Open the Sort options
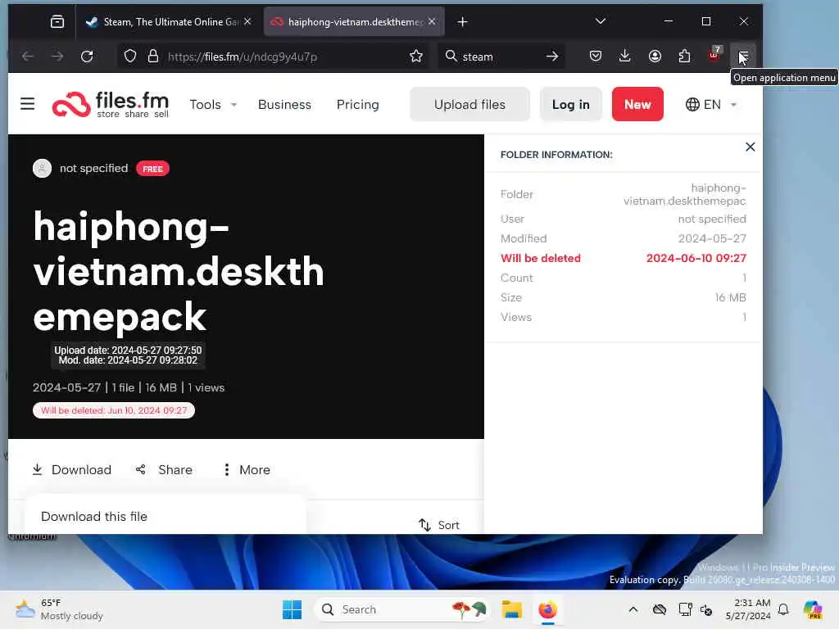The width and height of the screenshot is (839, 629). (x=439, y=525)
